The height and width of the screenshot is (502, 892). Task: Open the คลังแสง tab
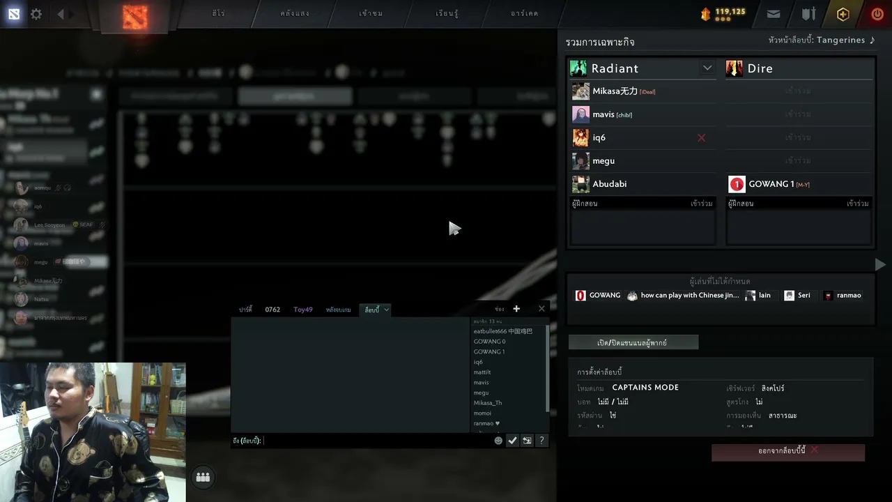(295, 13)
